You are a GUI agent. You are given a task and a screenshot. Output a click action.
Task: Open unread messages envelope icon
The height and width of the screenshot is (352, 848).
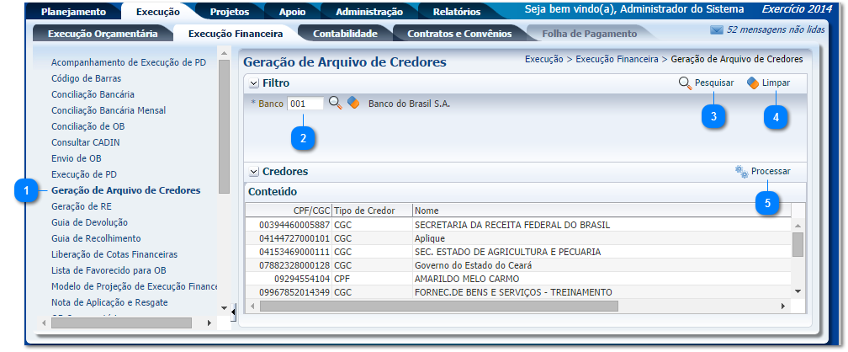[717, 30]
